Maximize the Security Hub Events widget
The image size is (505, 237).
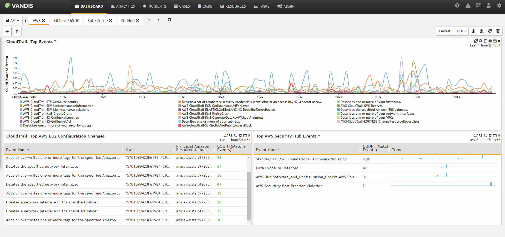495,135
